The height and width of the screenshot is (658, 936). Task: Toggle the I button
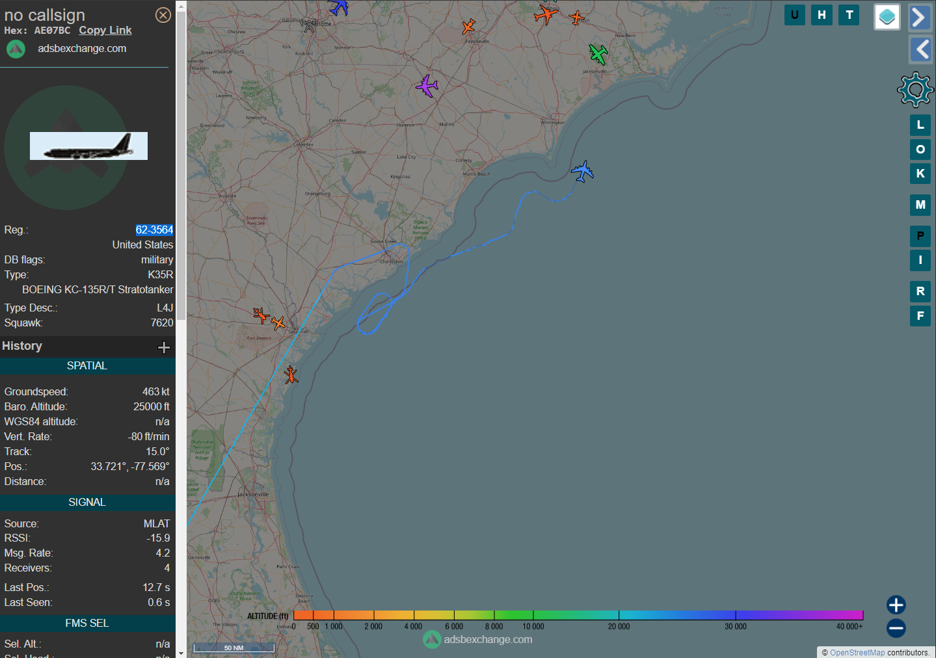[920, 260]
